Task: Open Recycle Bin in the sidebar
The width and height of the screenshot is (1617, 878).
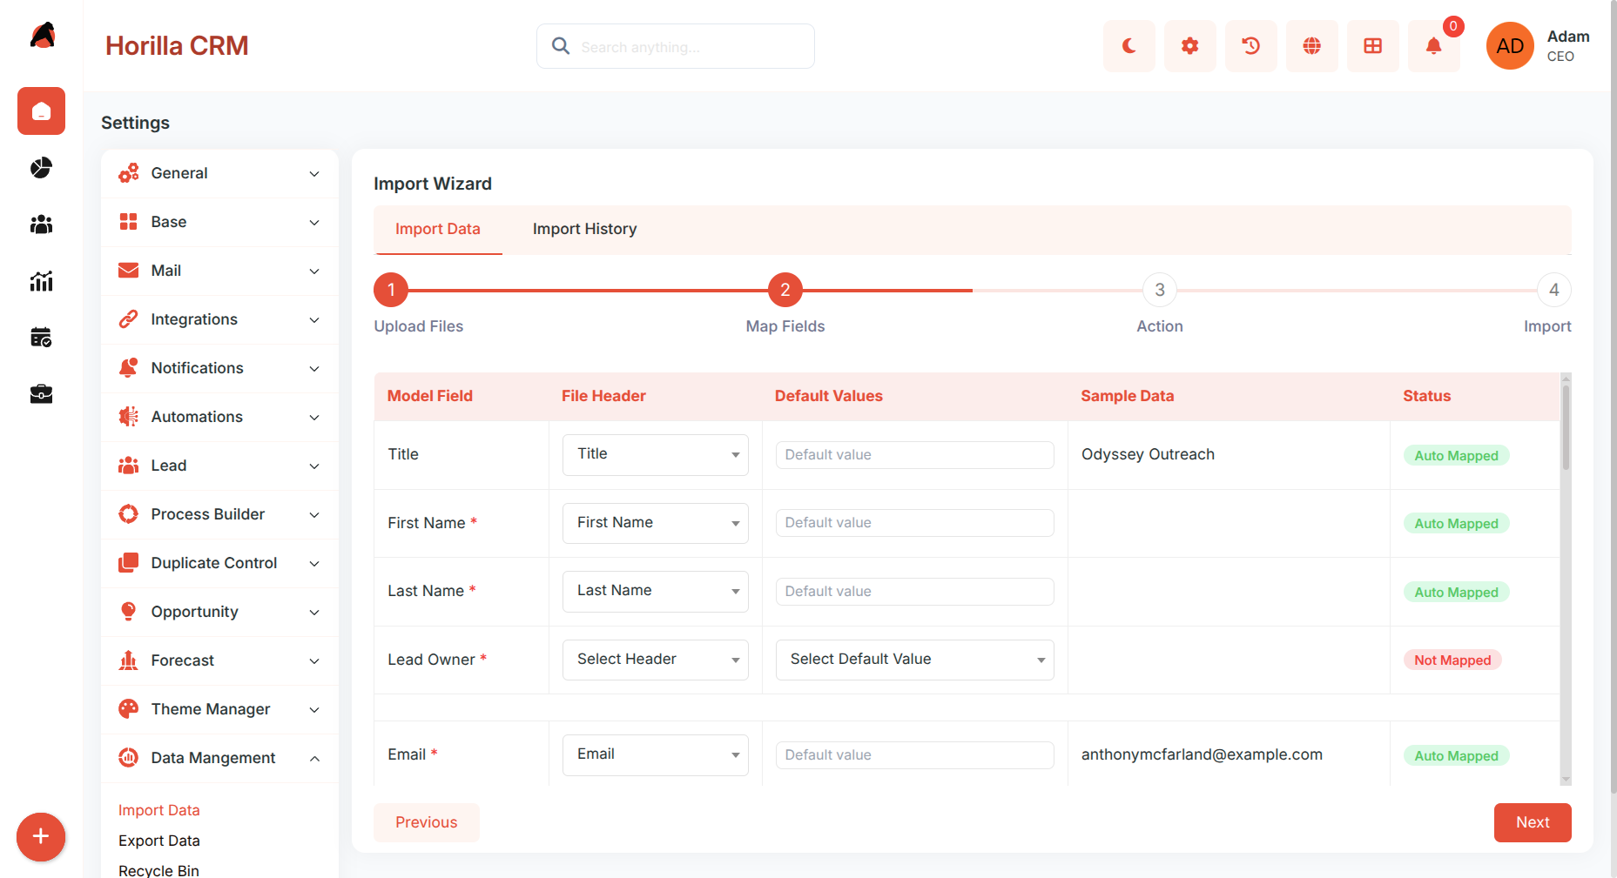Action: 159,870
